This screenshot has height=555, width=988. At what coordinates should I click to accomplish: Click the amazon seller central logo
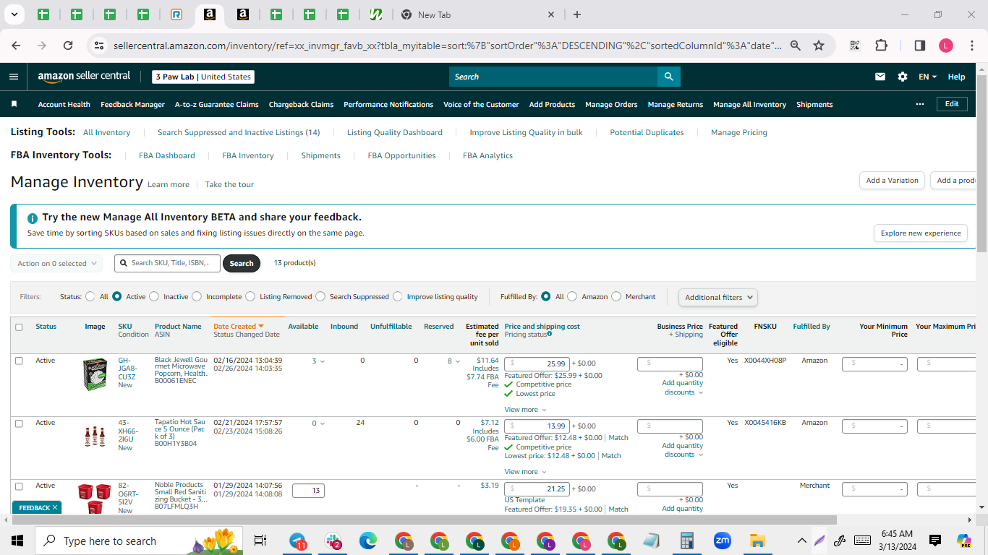[x=85, y=77]
